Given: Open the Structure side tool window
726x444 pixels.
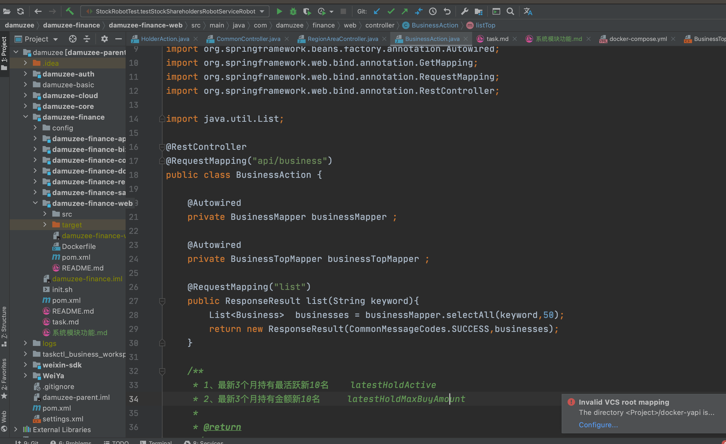Looking at the screenshot, I should coord(4,326).
